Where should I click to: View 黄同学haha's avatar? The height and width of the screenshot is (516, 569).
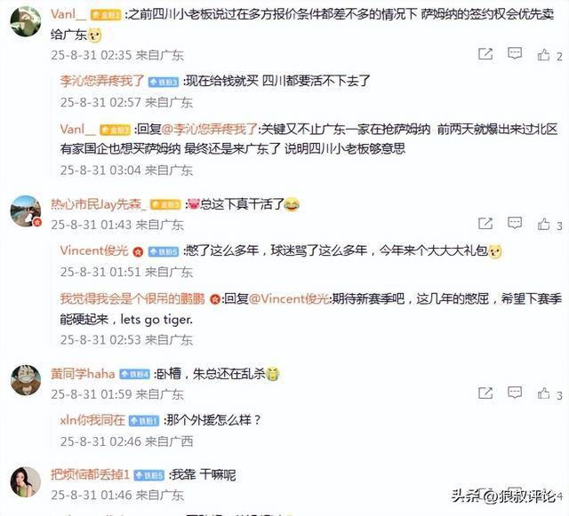point(26,380)
